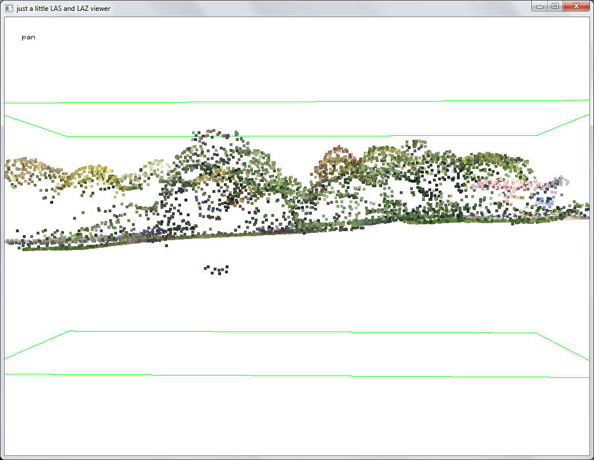Image resolution: width=594 pixels, height=460 pixels.
Task: Click the upper-right corner of inner green bounding box
Action: [536, 135]
